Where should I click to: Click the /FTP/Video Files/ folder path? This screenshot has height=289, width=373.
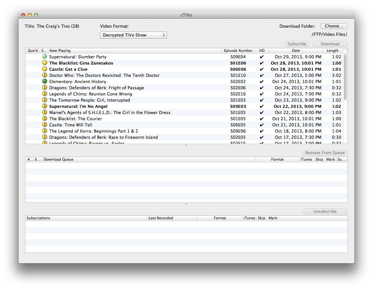click(x=329, y=35)
